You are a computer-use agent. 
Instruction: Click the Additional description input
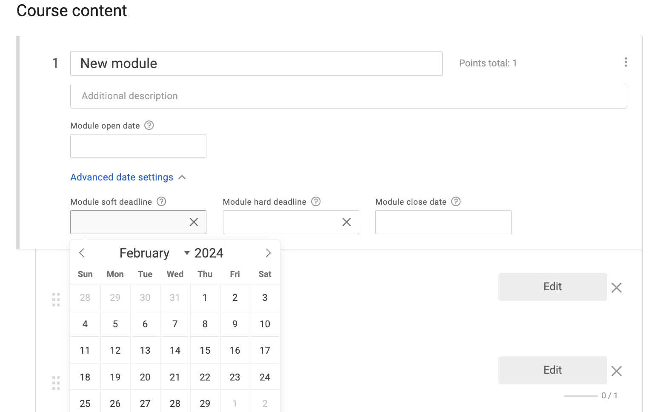pyautogui.click(x=348, y=96)
